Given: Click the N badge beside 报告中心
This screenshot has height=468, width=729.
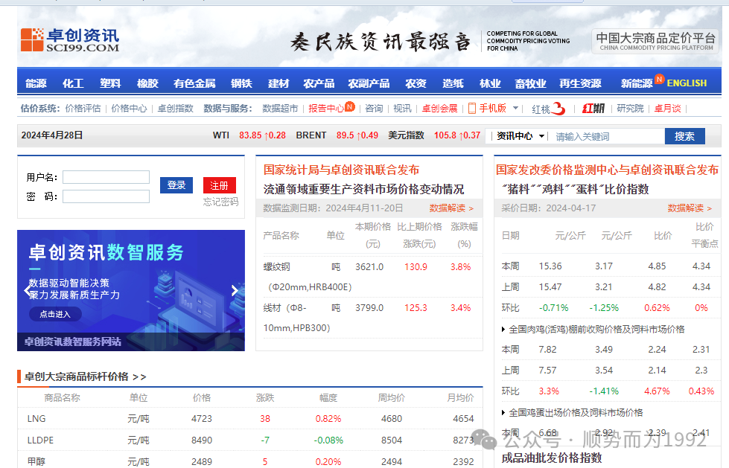Looking at the screenshot, I should point(350,106).
